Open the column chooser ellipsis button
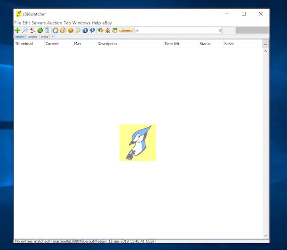 [265, 44]
